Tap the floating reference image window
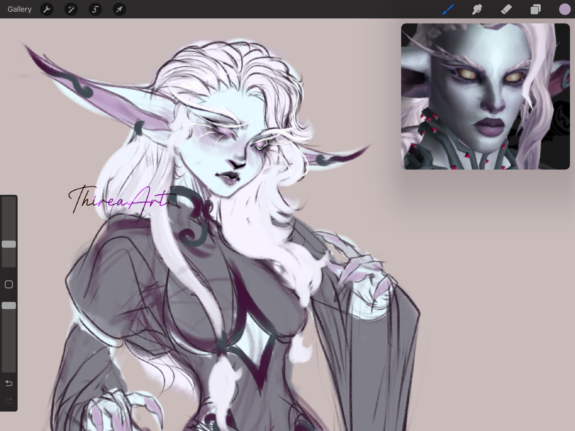The image size is (575, 431). 485,96
